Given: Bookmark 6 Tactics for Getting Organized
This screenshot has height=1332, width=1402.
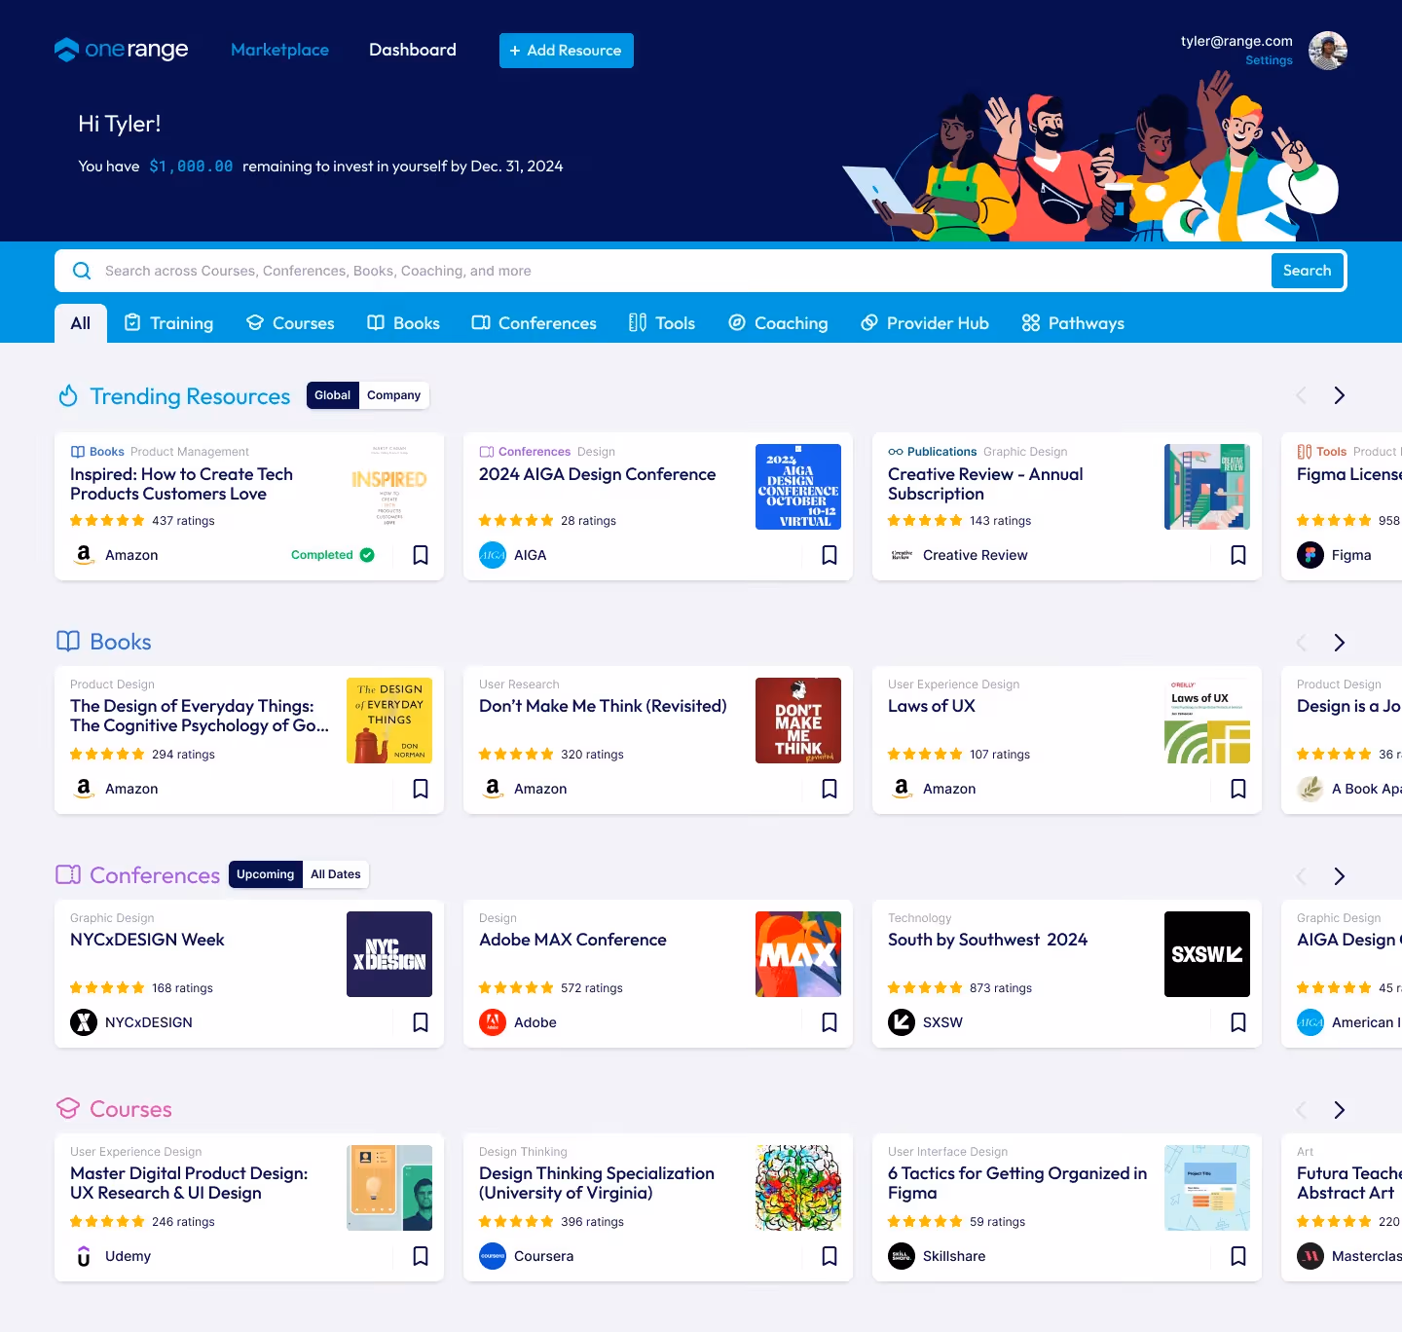Looking at the screenshot, I should tap(1238, 1256).
